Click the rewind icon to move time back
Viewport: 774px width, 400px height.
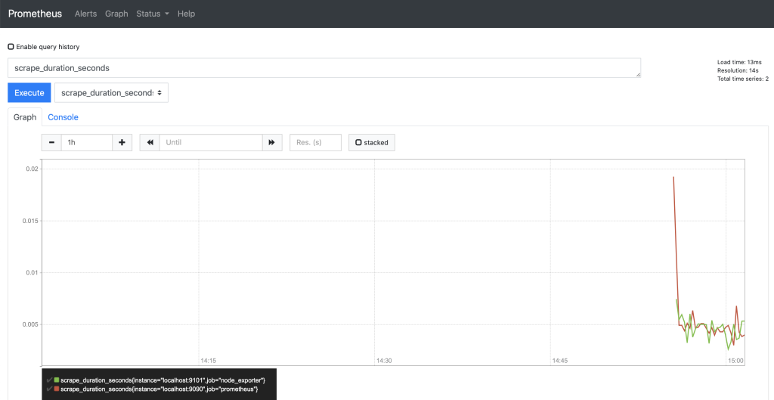pos(150,142)
